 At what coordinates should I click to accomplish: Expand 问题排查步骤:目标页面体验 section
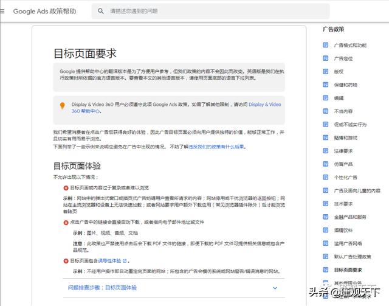(174, 288)
